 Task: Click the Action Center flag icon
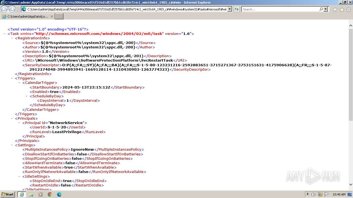[327, 194]
